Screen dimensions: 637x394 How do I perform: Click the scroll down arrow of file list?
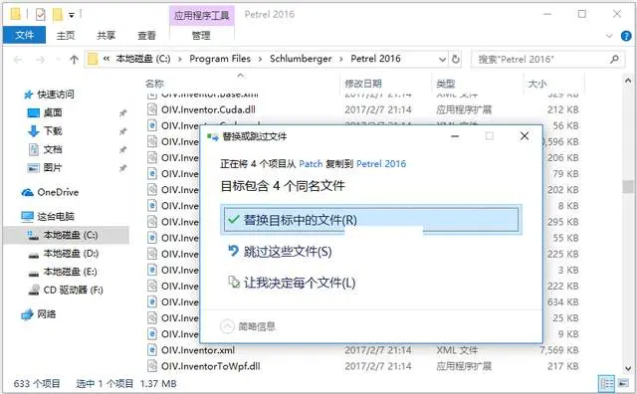click(x=628, y=369)
